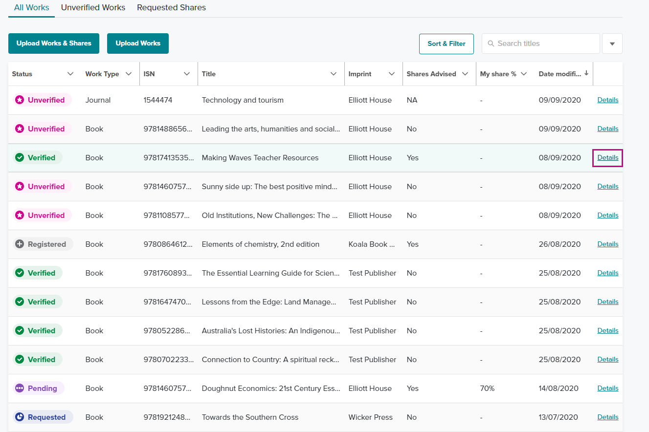Toggle the Date modified sort arrow
This screenshot has width=649, height=432.
click(586, 73)
